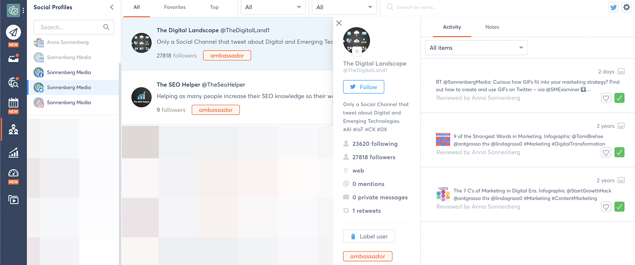Click the Label user button
This screenshot has height=265, width=635.
coord(369,237)
